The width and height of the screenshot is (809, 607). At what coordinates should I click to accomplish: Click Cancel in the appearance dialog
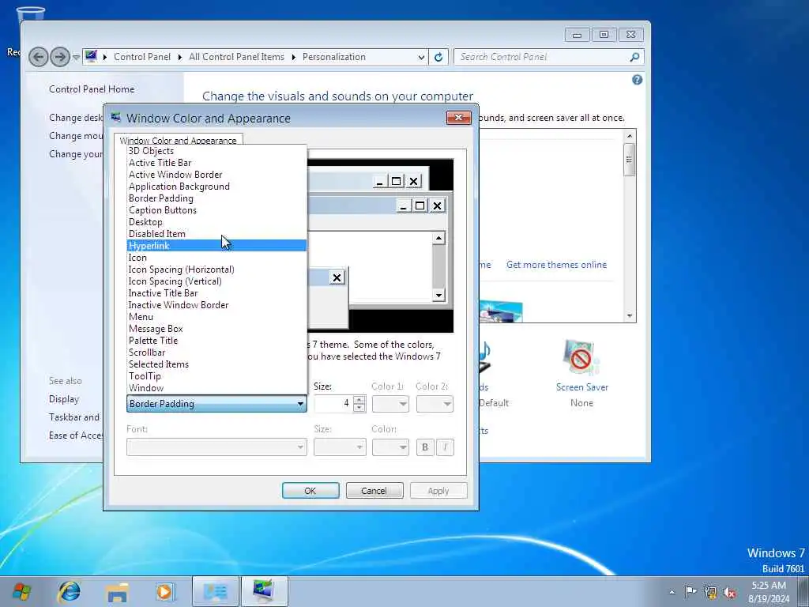click(x=374, y=490)
